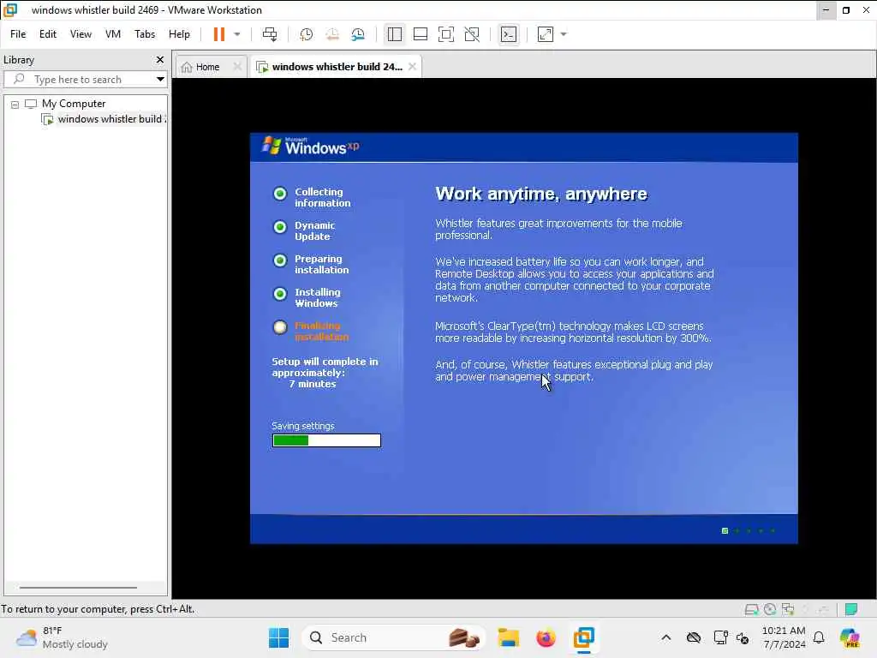Open the Help menu

tap(179, 34)
